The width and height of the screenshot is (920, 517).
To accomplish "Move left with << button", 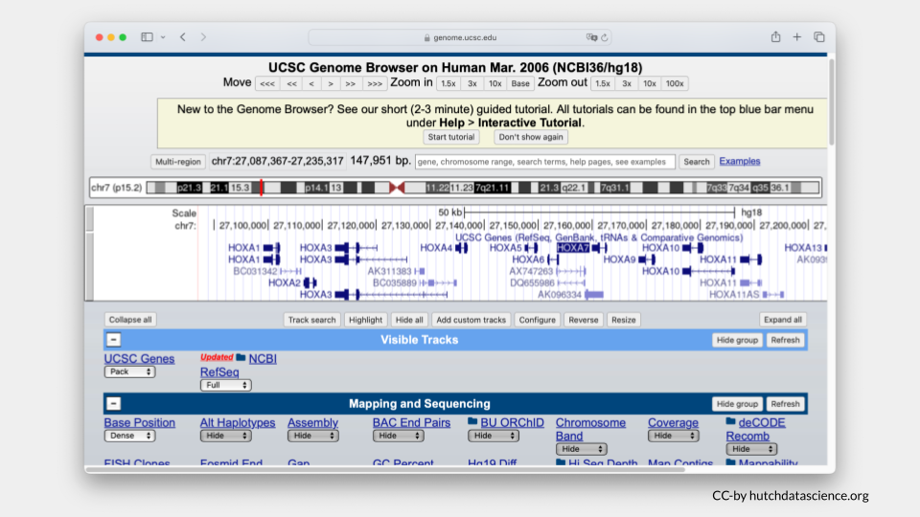I will [x=291, y=84].
